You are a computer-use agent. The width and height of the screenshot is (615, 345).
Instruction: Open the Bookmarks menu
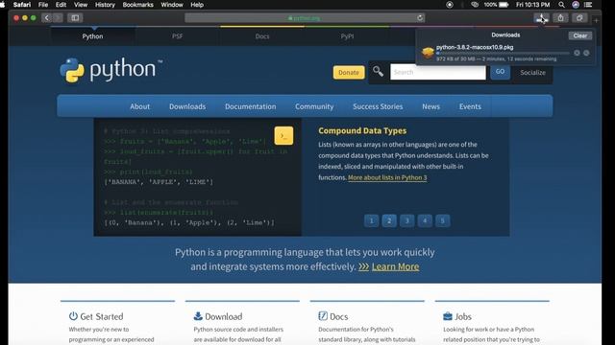point(138,5)
